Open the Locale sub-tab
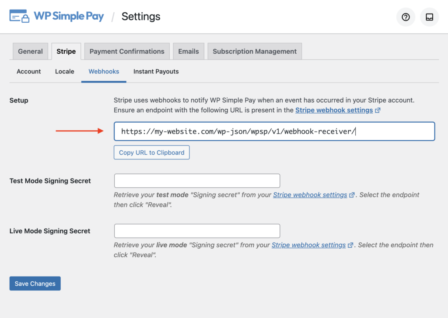 coord(65,71)
